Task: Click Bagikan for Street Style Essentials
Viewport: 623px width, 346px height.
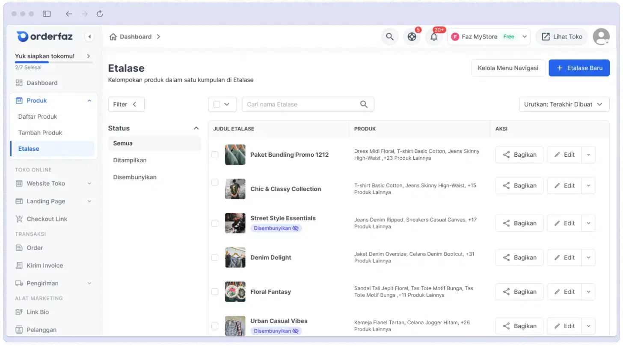Action: (519, 223)
